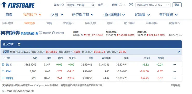Switch to 持有證券 tab
Screen dimensions: 192x94
(x=30, y=23)
